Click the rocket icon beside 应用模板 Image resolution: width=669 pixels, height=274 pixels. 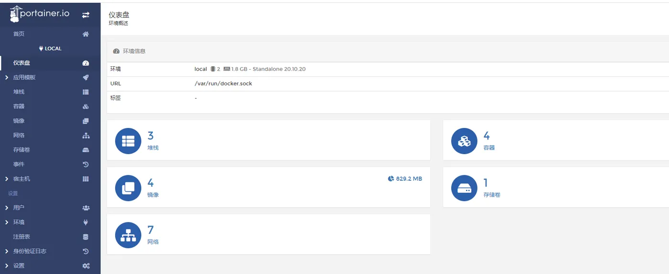86,77
